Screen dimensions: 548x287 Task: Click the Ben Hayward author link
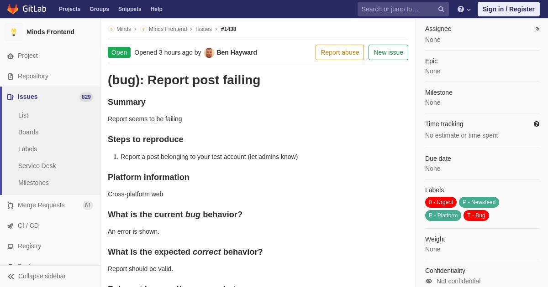[237, 52]
